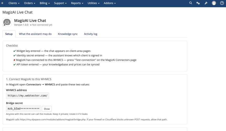Click the API token entered checklist line
The image size is (226, 131).
(x=57, y=64)
